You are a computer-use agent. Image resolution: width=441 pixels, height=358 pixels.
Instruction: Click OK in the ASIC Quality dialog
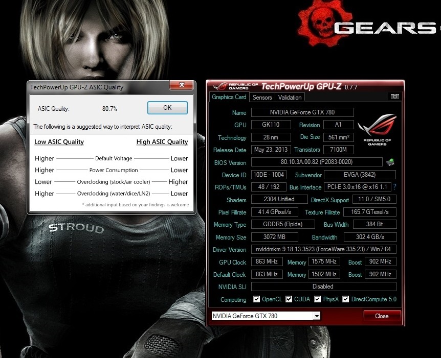167,108
